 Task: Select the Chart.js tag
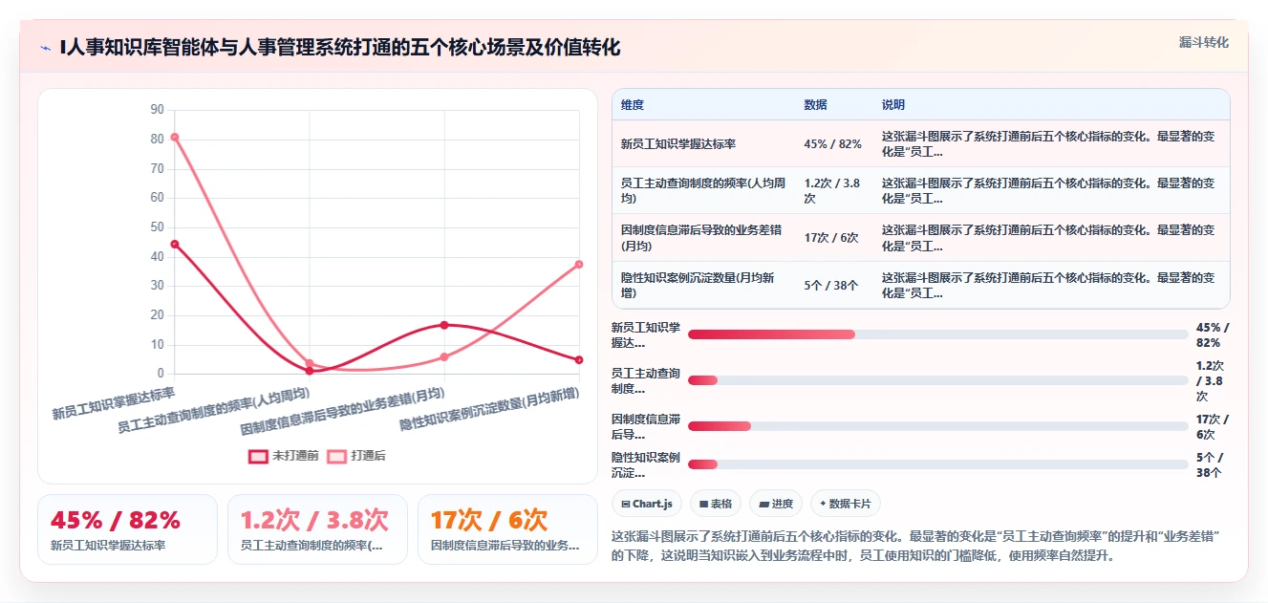pos(647,504)
